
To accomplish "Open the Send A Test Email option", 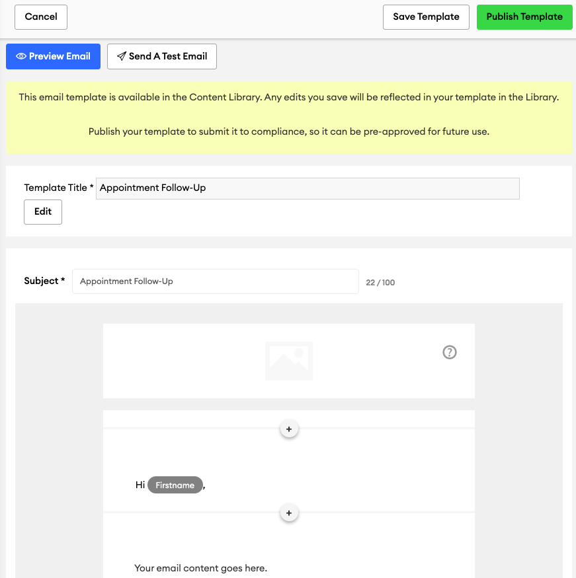I will (161, 56).
